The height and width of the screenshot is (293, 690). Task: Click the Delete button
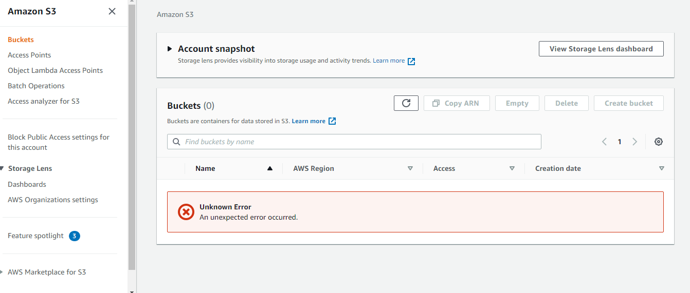click(x=567, y=103)
